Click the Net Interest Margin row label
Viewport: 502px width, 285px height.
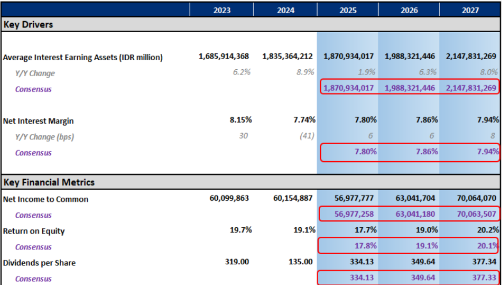(38, 121)
